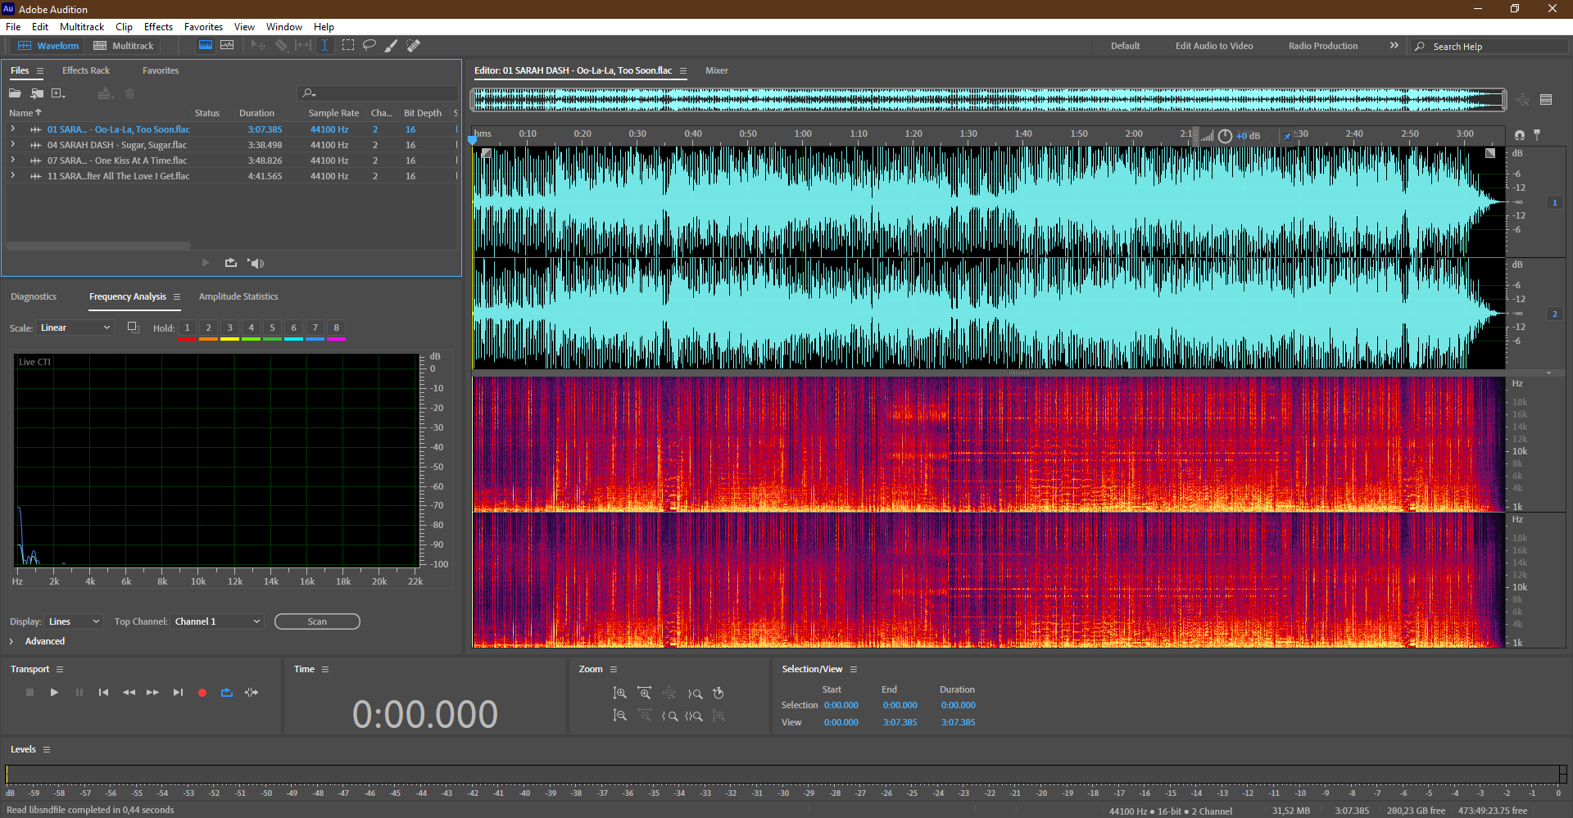Click the Zoom to Selection icon
This screenshot has height=818, width=1573.
click(x=694, y=716)
